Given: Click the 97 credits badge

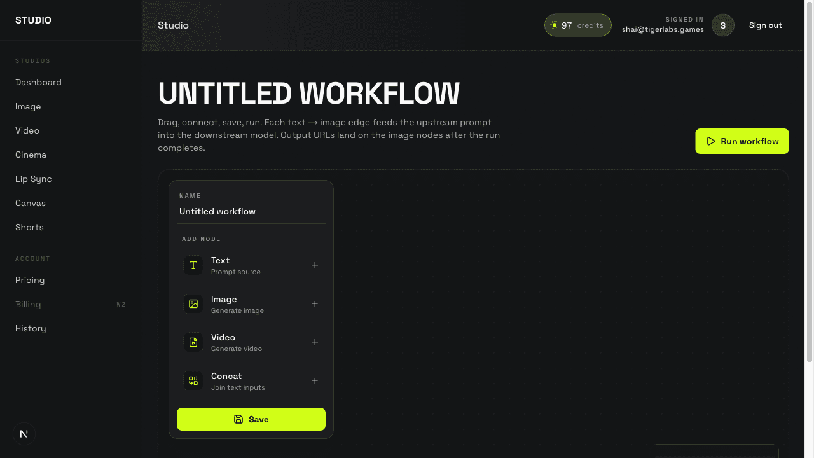Looking at the screenshot, I should pyautogui.click(x=577, y=25).
